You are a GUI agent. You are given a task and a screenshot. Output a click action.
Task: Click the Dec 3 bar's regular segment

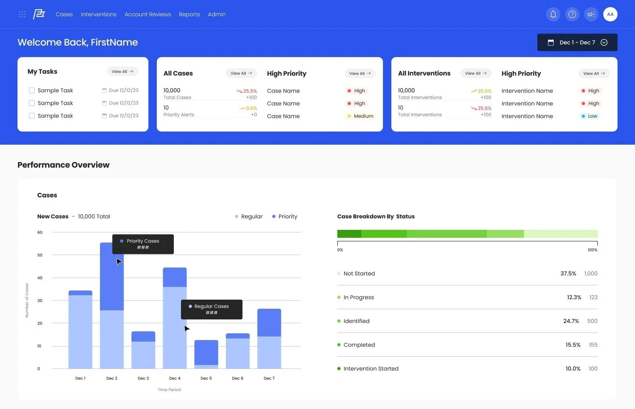tap(143, 355)
